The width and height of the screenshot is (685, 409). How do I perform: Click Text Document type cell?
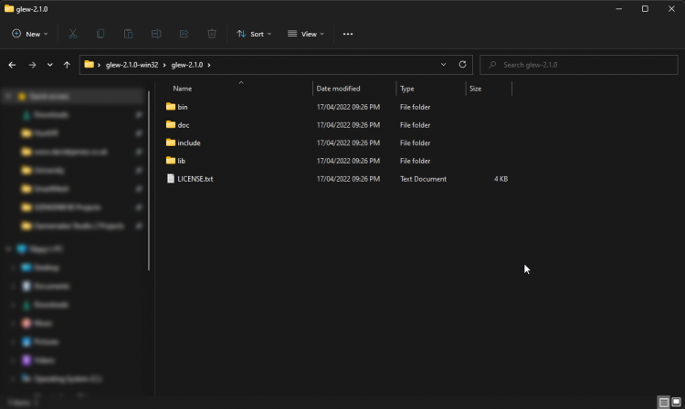(x=423, y=179)
